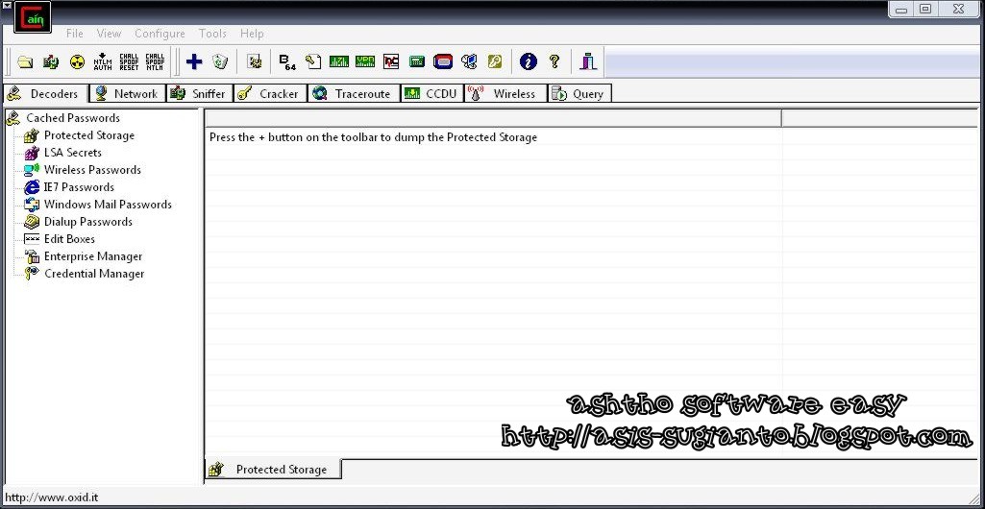Open the green hash calculator icon
The width and height of the screenshot is (985, 509).
point(416,61)
